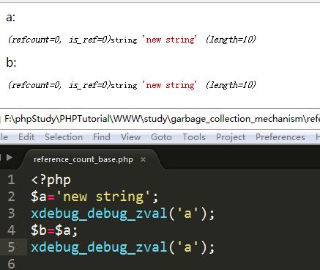
Task: Click line number 1 in gutter
Action: click(x=11, y=180)
